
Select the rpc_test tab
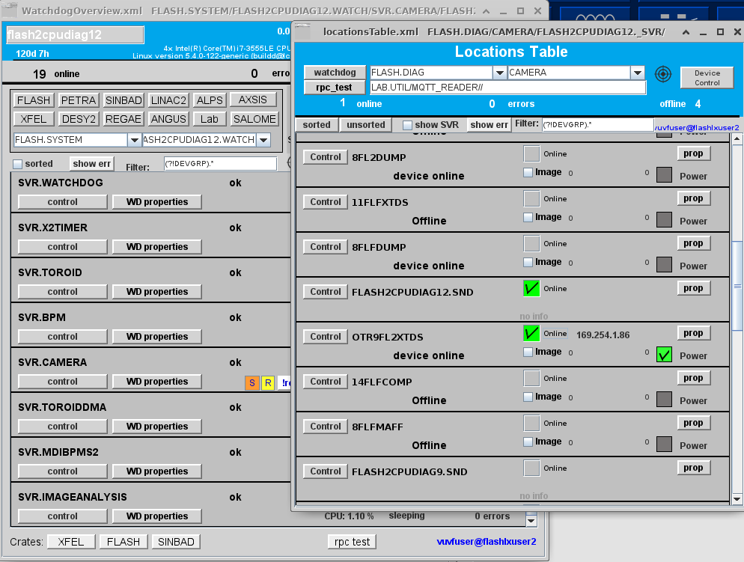335,88
